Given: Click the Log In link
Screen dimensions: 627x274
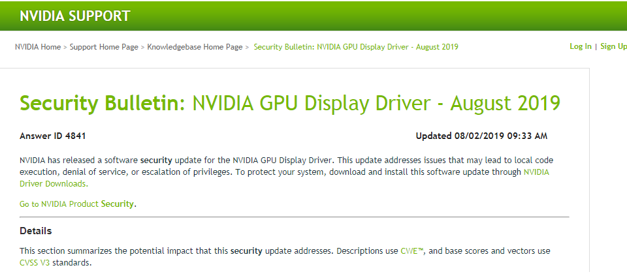Looking at the screenshot, I should pos(580,46).
